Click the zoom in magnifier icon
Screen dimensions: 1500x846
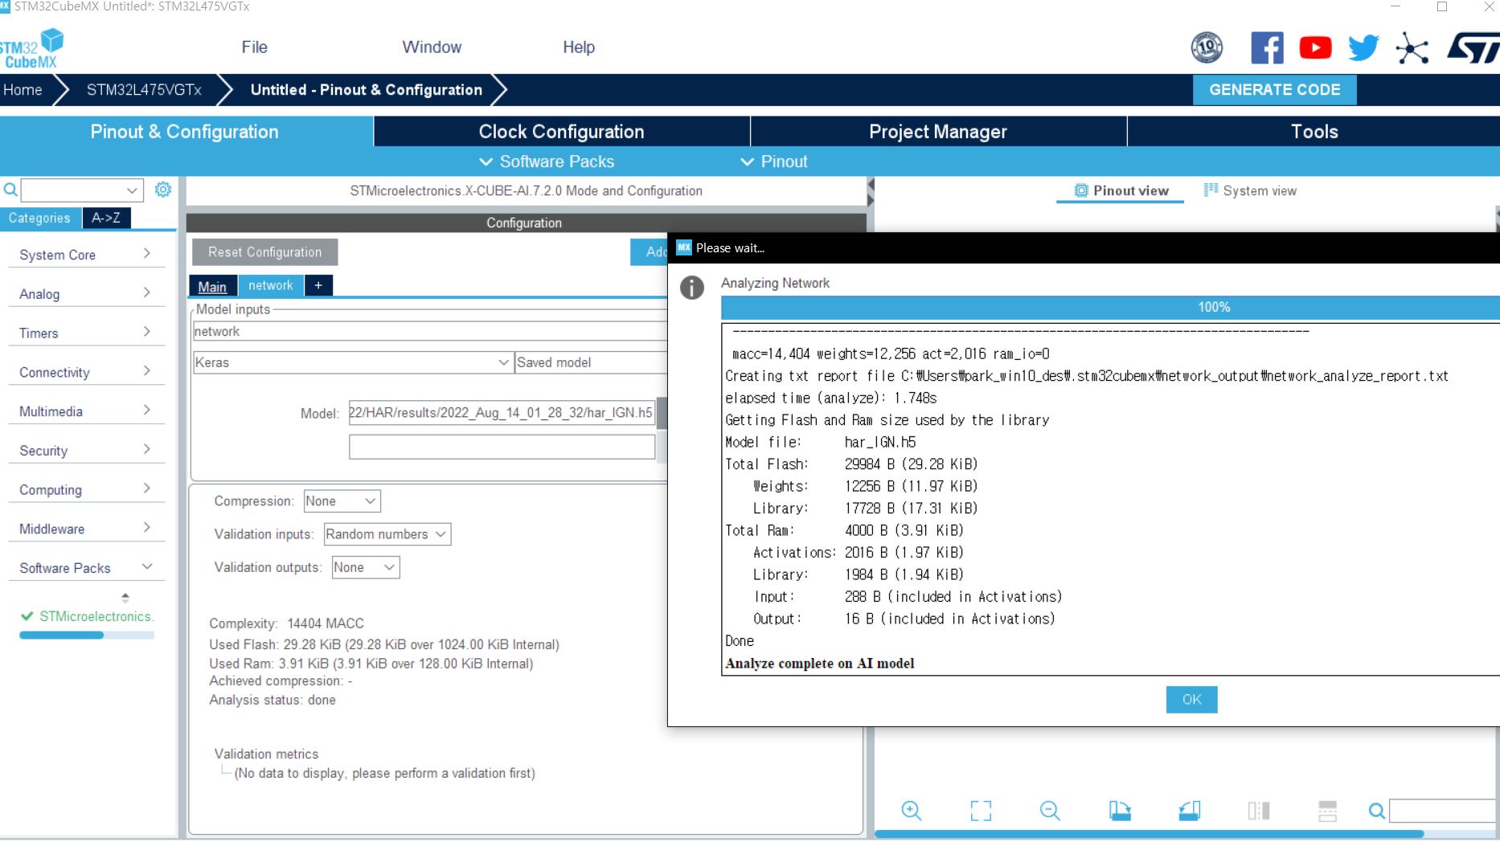[x=911, y=811]
